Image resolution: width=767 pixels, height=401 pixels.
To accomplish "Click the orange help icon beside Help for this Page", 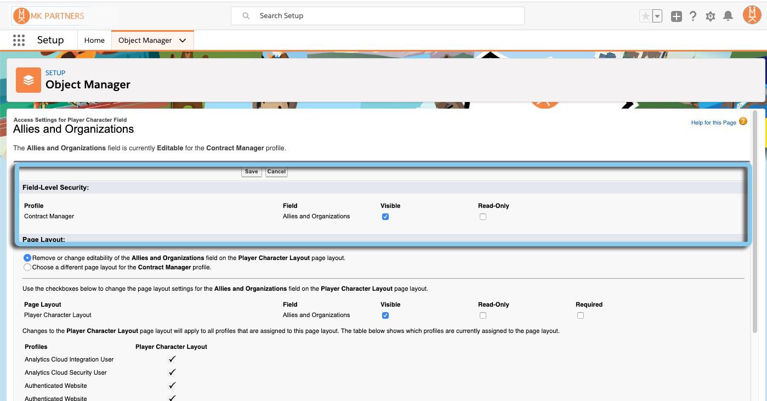I will pos(743,121).
